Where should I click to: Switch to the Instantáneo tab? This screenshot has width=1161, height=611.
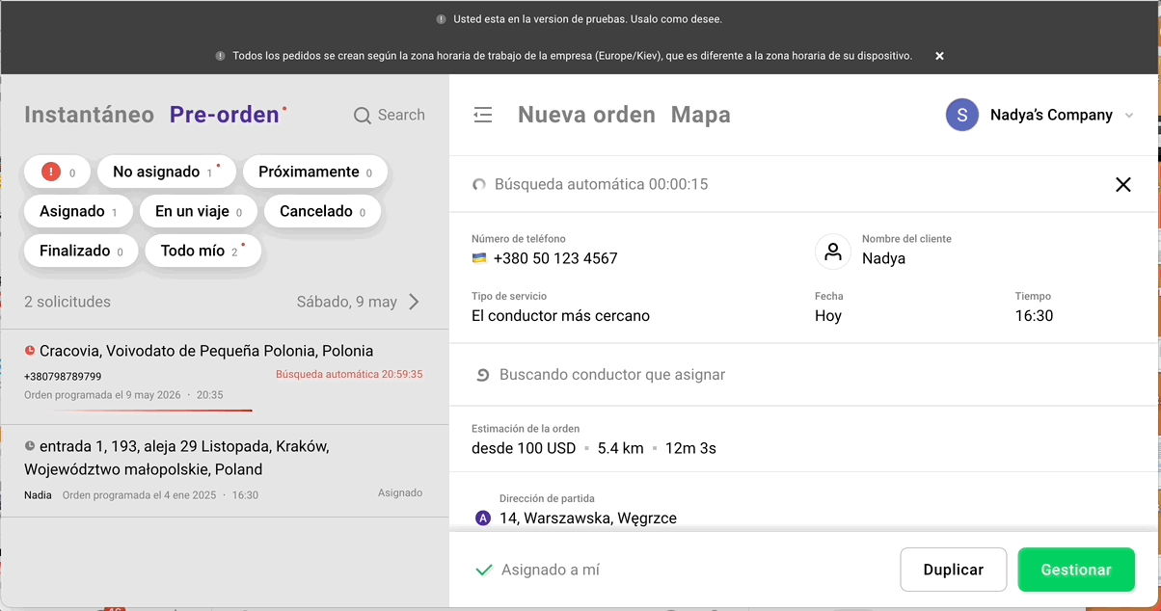tap(89, 115)
